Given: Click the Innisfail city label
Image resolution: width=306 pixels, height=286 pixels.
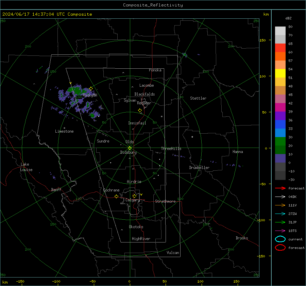Looking at the screenshot, I should (137, 123).
